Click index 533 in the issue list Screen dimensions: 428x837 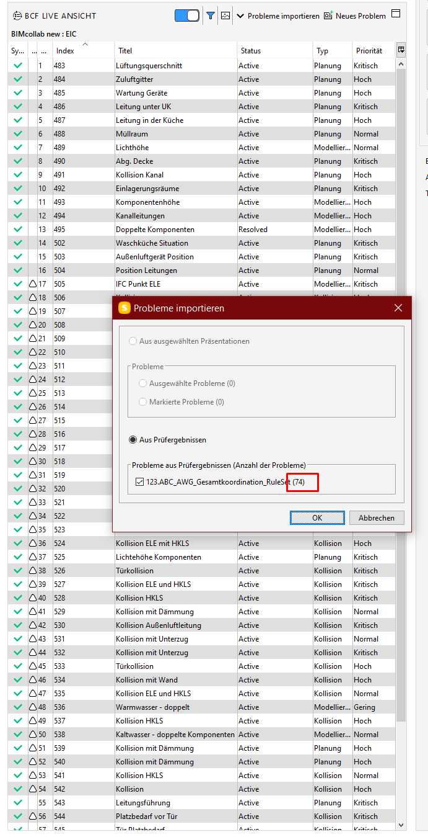[x=59, y=666]
